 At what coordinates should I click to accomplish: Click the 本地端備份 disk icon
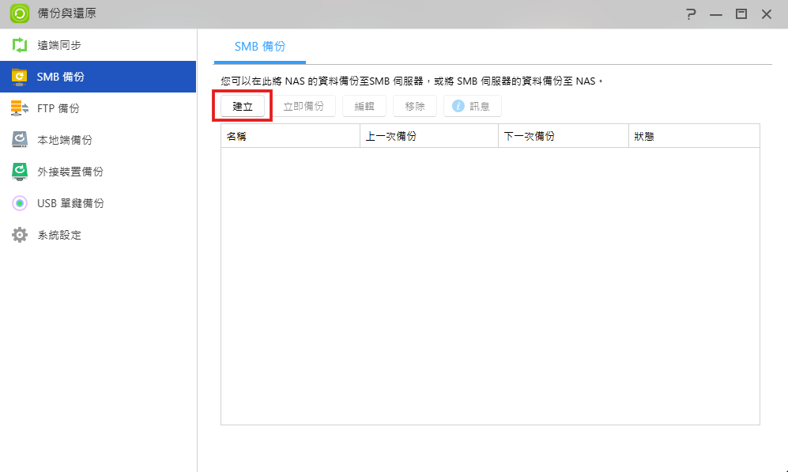(x=19, y=140)
